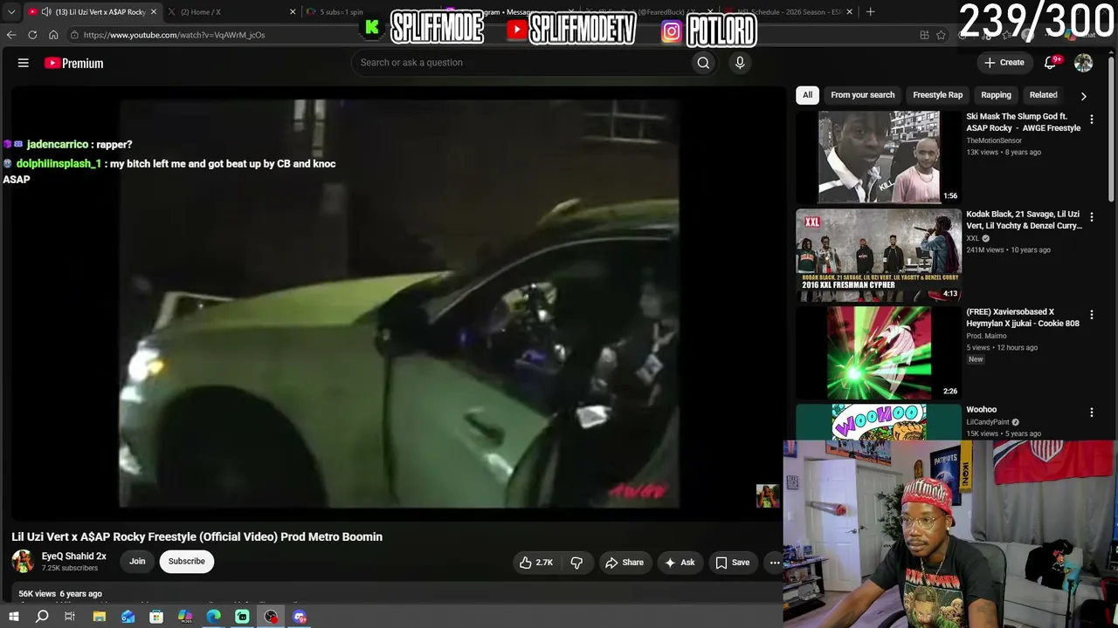This screenshot has width=1118, height=628.
Task: Open Woohoo video thumbnail
Action: coord(879,422)
